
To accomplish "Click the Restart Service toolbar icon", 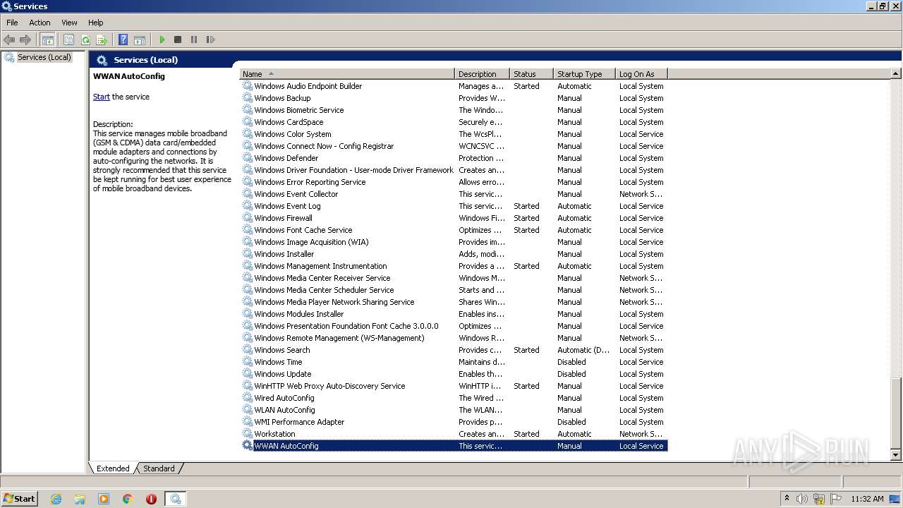I will (210, 40).
